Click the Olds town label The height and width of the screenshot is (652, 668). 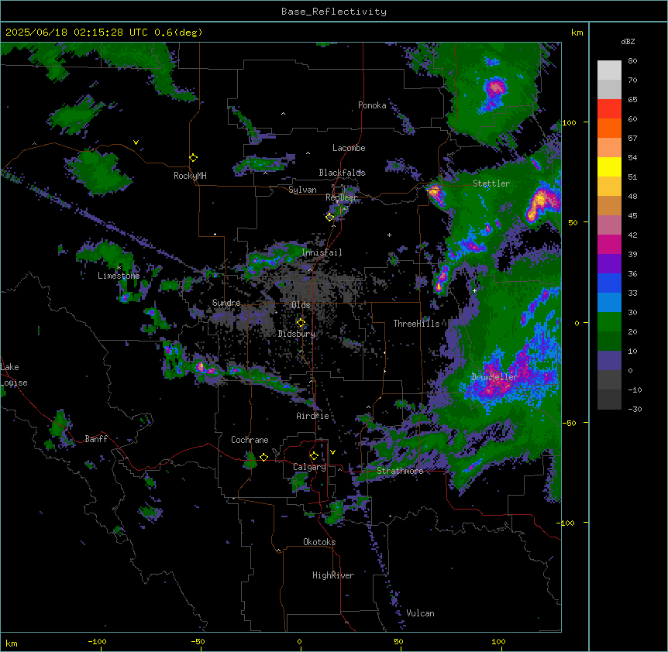pos(301,305)
